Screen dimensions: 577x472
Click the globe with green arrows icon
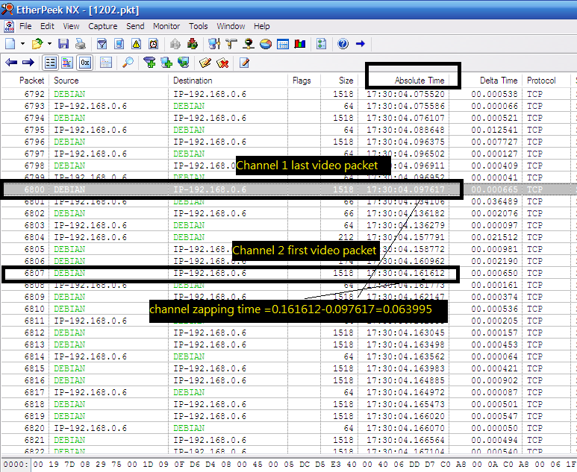point(184,63)
